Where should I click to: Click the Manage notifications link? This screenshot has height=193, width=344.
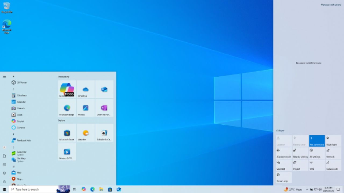click(x=331, y=5)
